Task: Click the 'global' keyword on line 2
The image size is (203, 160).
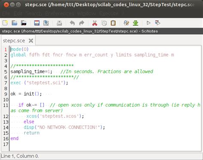Action: [18, 55]
